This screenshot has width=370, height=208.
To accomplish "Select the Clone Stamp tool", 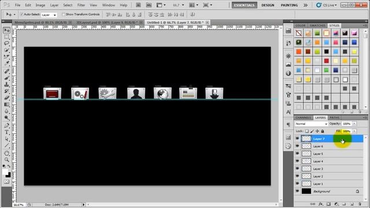I will coord(6,84).
